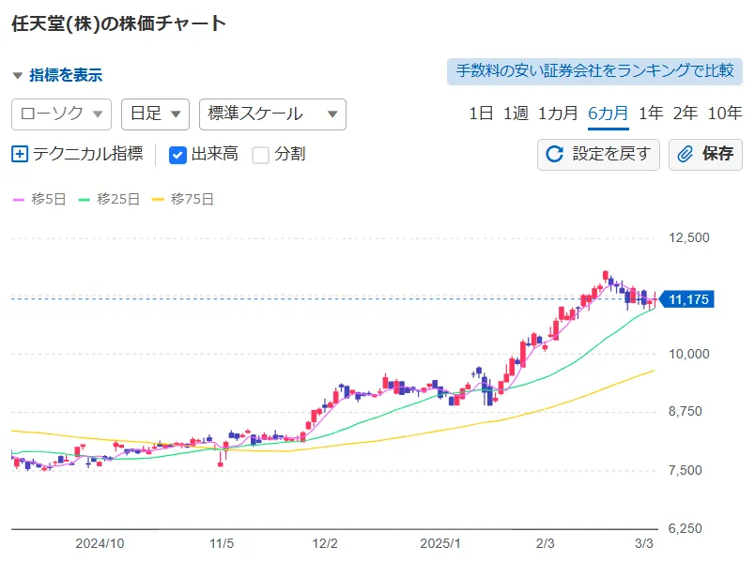This screenshot has width=755, height=562.
Task: Click the triangle beside 指標を表示
Action: coord(18,76)
